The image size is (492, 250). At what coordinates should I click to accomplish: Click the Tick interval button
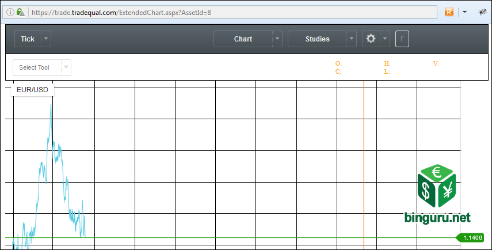[x=28, y=39]
